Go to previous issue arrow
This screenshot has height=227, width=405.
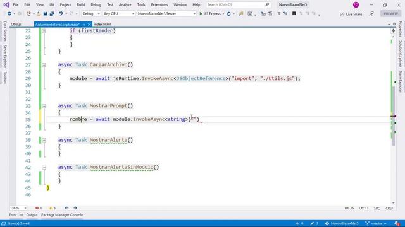pos(66,208)
